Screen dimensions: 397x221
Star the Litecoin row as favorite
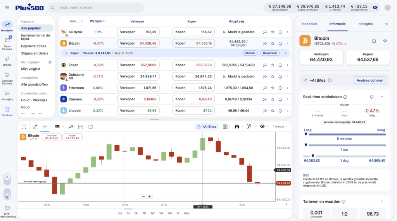click(273, 111)
